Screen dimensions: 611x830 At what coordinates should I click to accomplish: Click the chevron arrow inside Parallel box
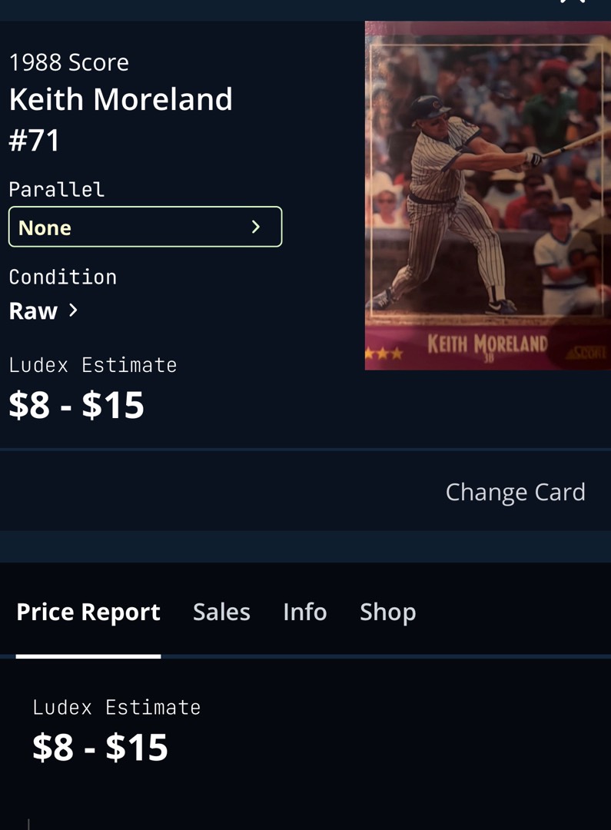[x=256, y=227]
